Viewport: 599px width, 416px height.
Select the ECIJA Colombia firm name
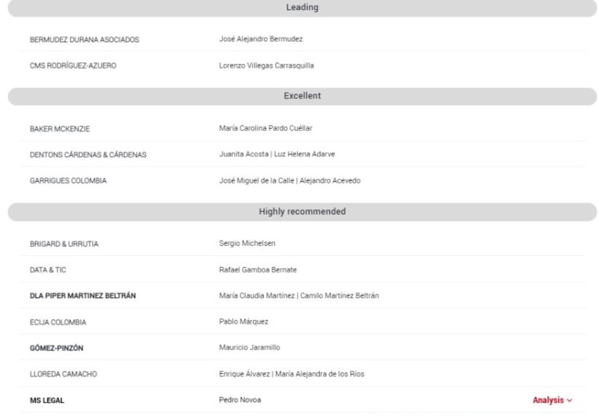point(58,322)
